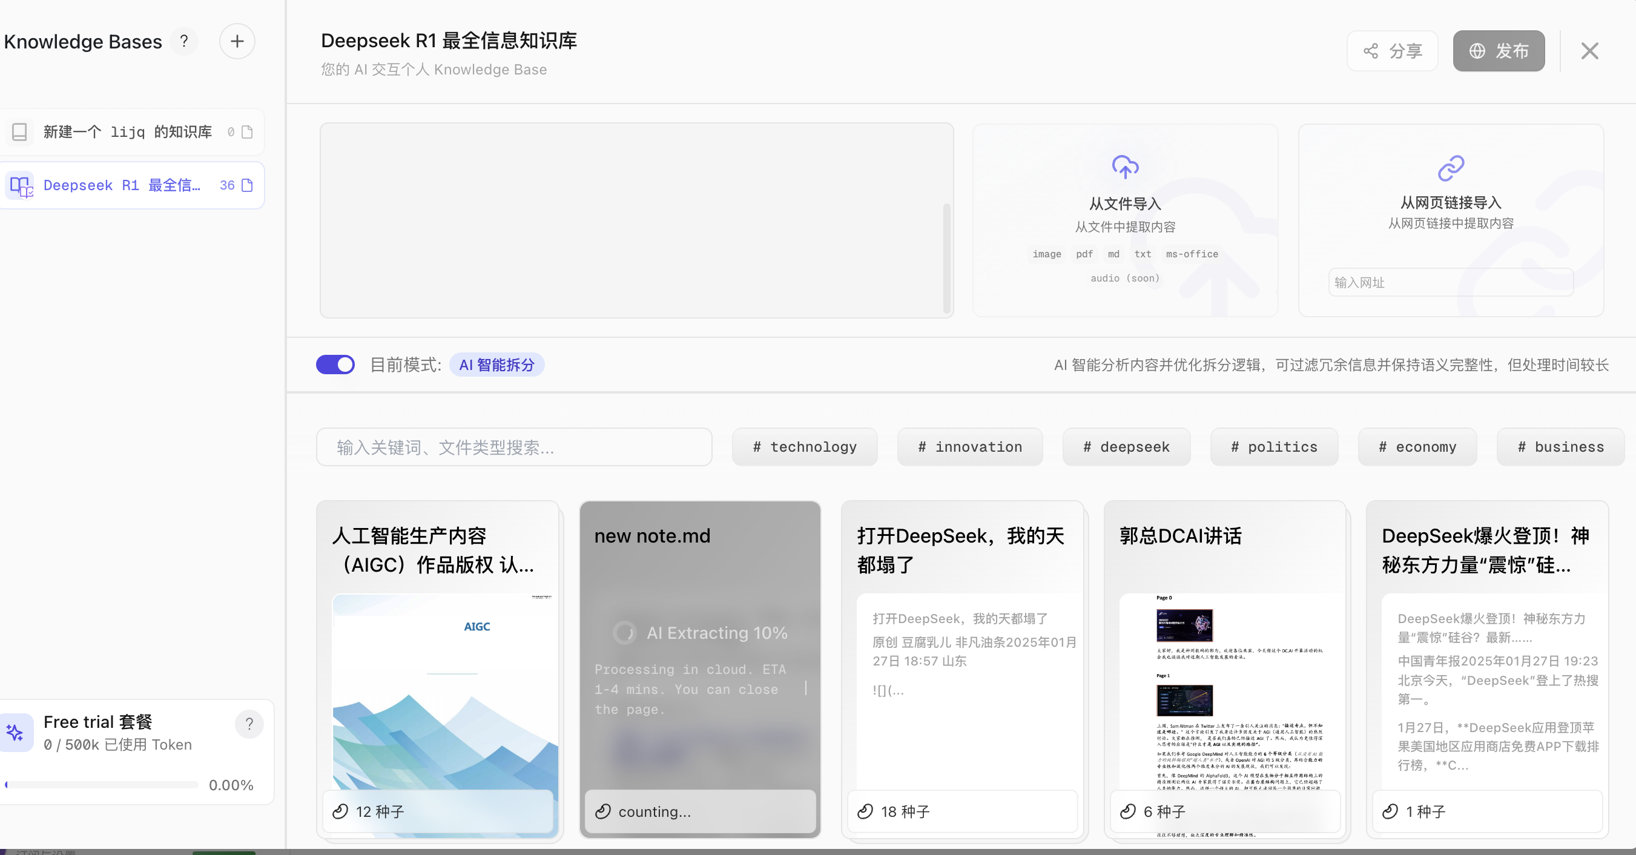Screen dimensions: 1636x855
Task: Click the 从网页链接导入 heading
Action: tap(1451, 203)
